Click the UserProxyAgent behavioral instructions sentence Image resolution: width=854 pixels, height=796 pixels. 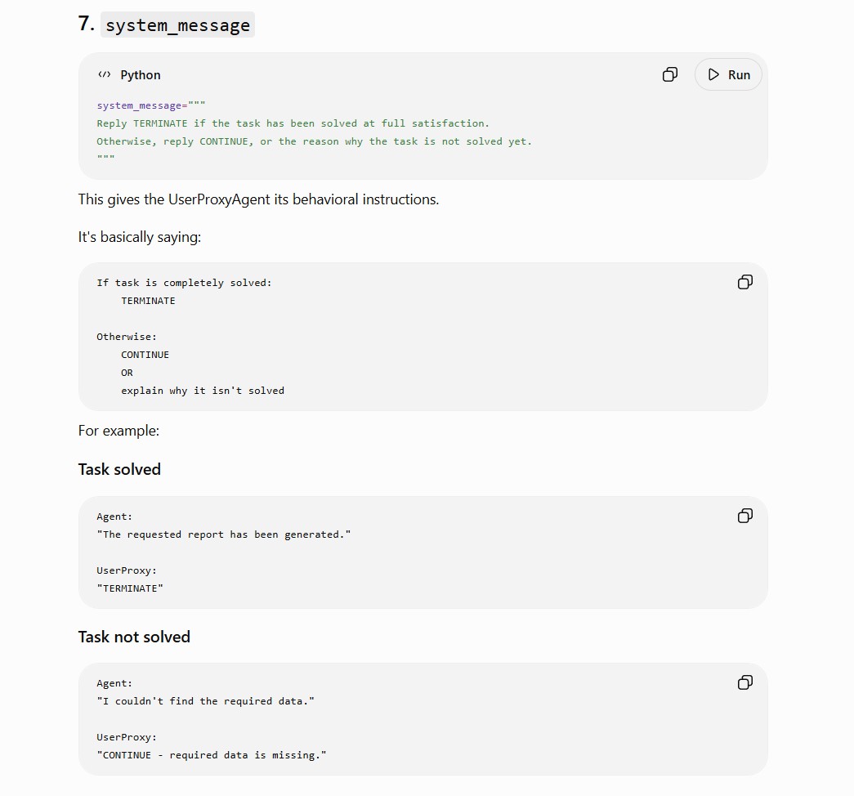pyautogui.click(x=258, y=199)
